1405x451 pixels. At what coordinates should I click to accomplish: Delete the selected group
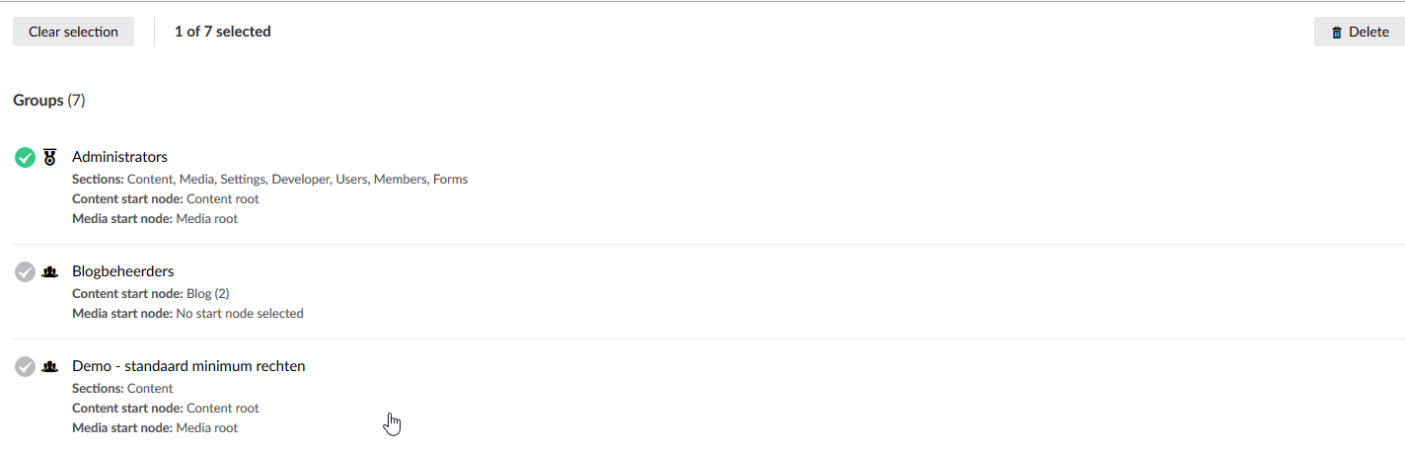(1359, 32)
